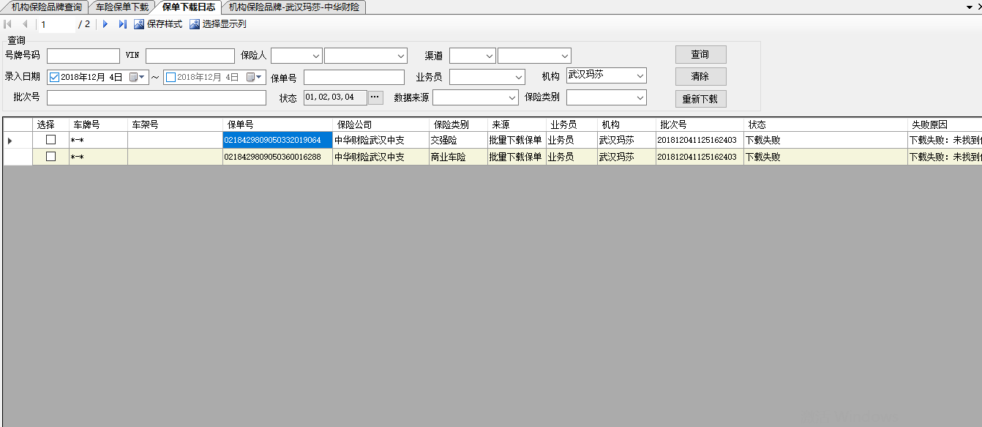Go to the previous page arrow
The image size is (982, 427).
(x=25, y=24)
